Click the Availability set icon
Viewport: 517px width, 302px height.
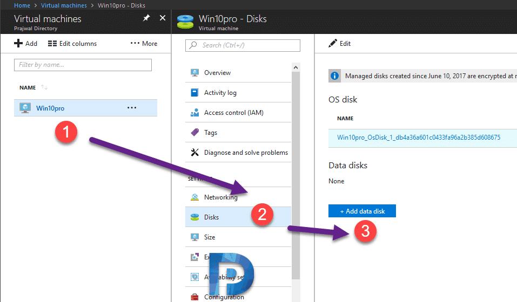point(194,277)
